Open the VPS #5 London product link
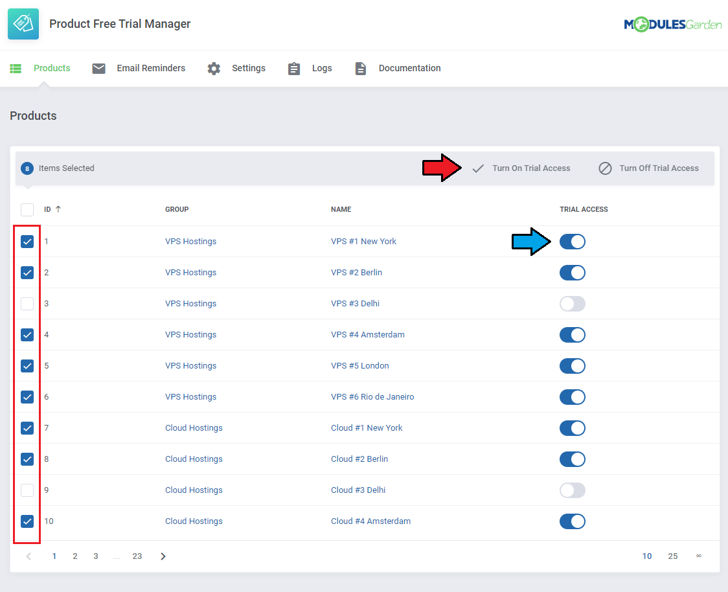The image size is (728, 592). pos(360,366)
